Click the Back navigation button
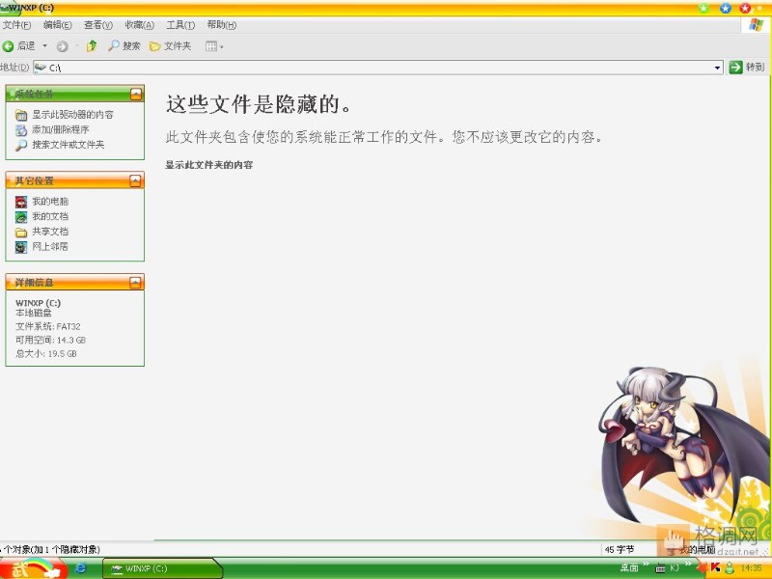 18,46
